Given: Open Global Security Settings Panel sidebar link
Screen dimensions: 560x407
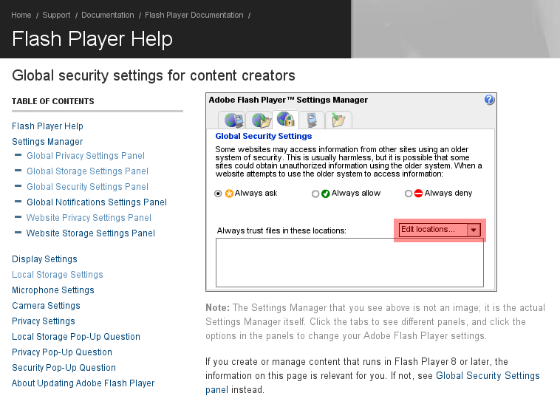Looking at the screenshot, I should [x=87, y=187].
